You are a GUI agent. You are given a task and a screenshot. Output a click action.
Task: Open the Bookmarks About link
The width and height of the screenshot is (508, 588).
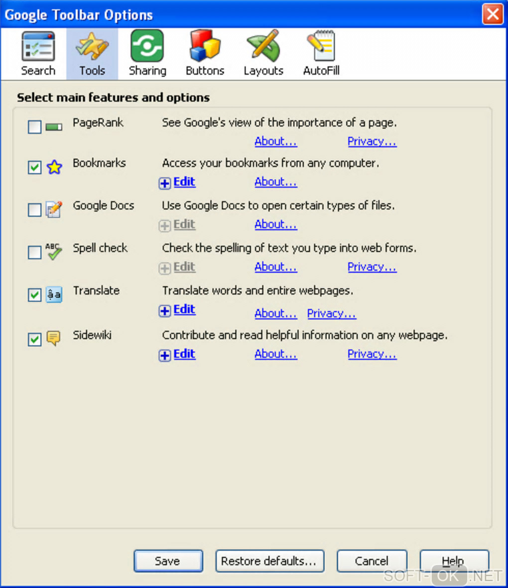(x=275, y=182)
